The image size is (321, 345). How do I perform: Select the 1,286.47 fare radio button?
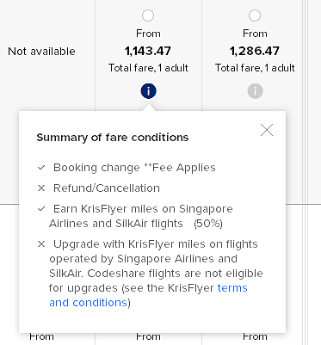(255, 15)
